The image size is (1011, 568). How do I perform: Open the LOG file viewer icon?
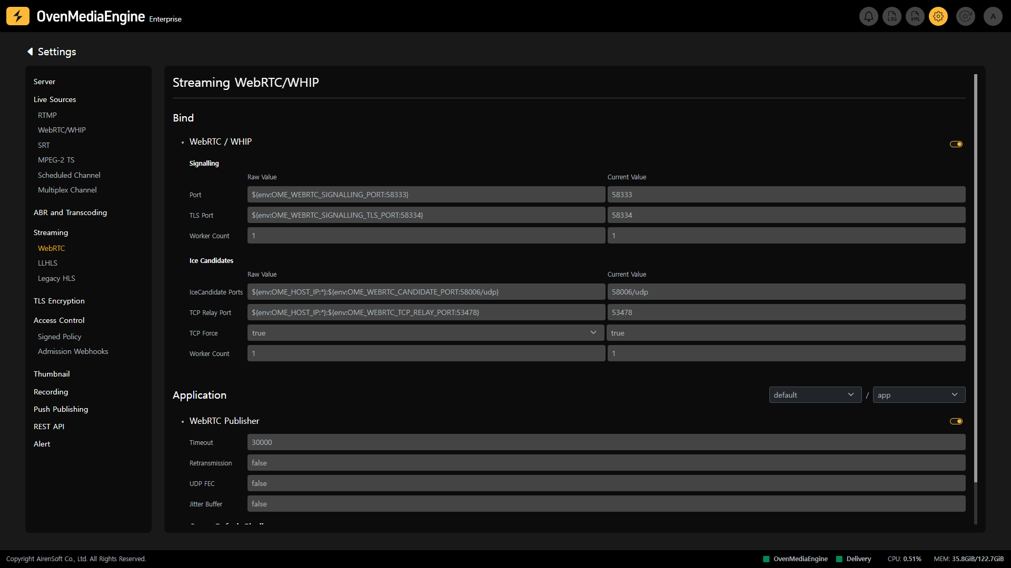coord(892,16)
